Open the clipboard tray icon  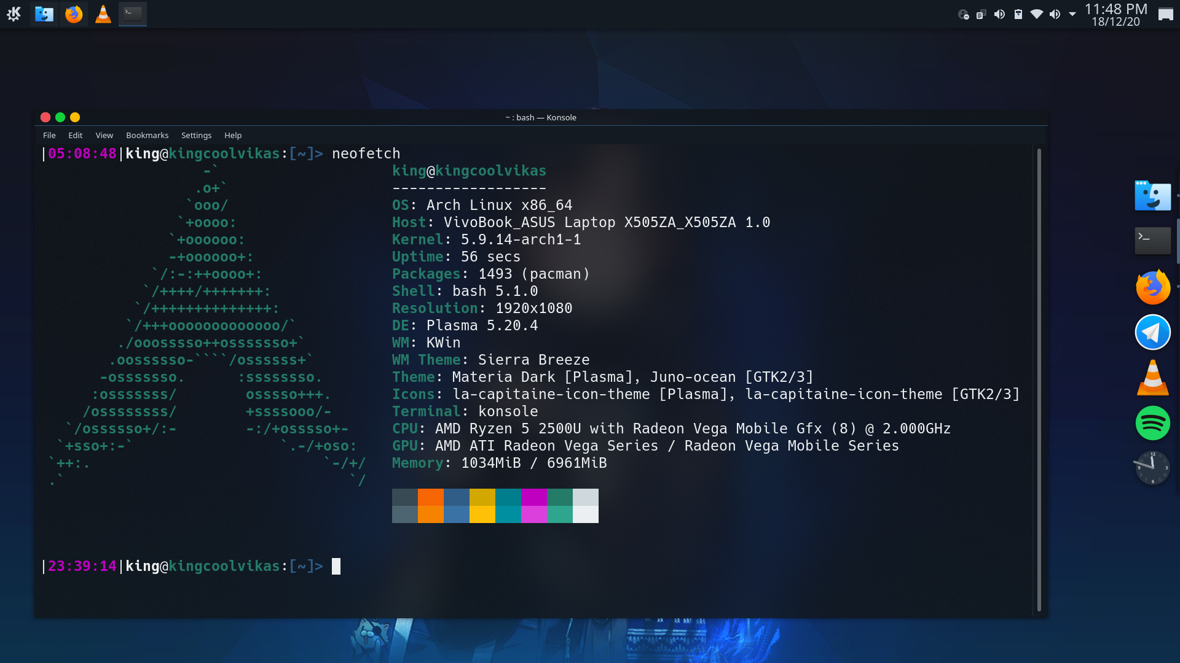click(x=981, y=14)
